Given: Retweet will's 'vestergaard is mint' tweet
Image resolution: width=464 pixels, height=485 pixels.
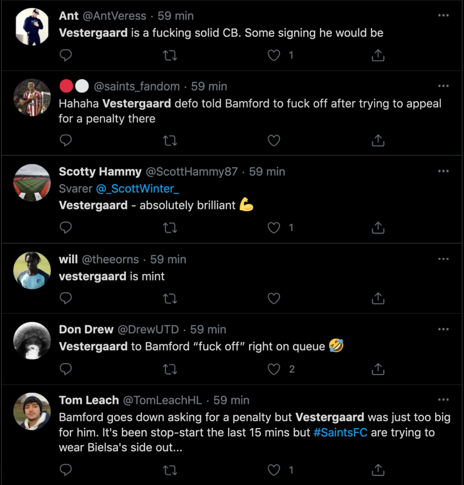Looking at the screenshot, I should pyautogui.click(x=170, y=298).
